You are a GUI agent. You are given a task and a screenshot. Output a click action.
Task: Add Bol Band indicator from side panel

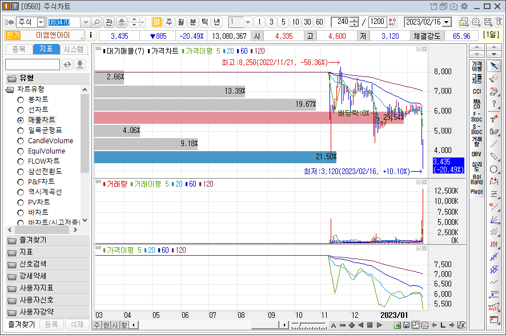(477, 179)
